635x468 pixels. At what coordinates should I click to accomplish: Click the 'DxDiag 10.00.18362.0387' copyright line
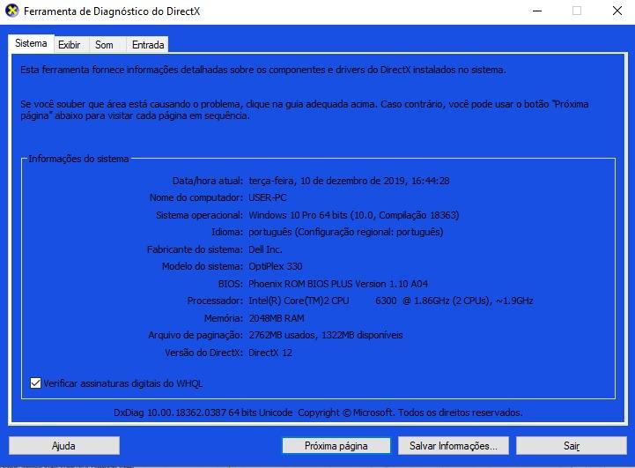(x=318, y=412)
